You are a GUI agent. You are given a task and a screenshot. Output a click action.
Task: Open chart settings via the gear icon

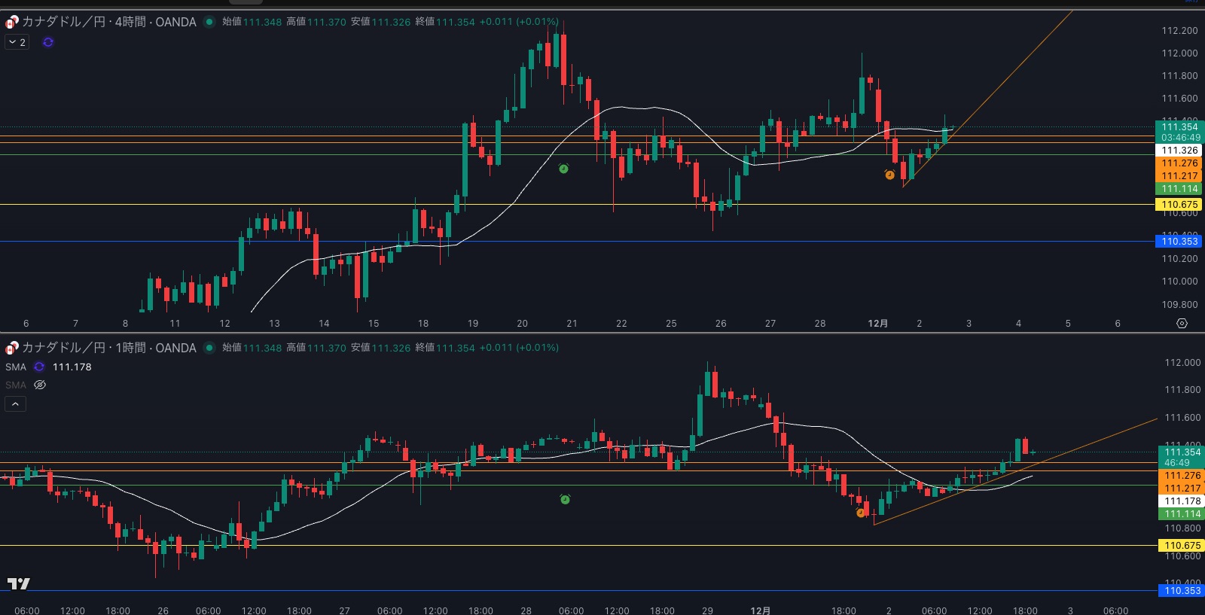pos(1182,323)
